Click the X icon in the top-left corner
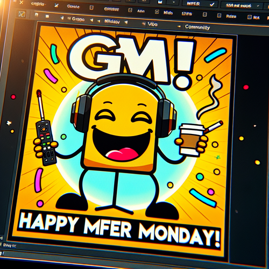 (x=22, y=2)
